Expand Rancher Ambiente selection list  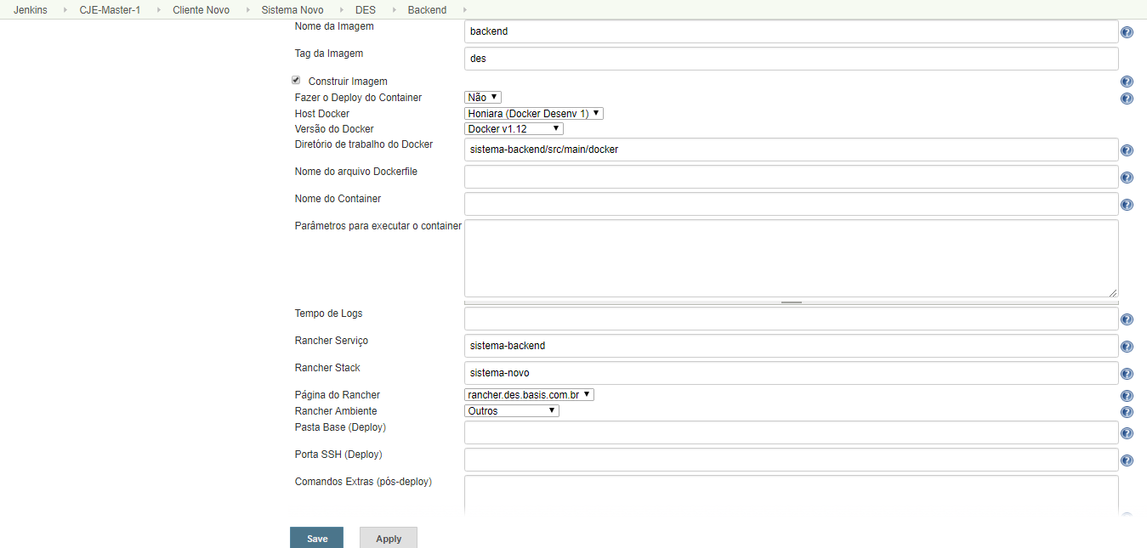511,410
